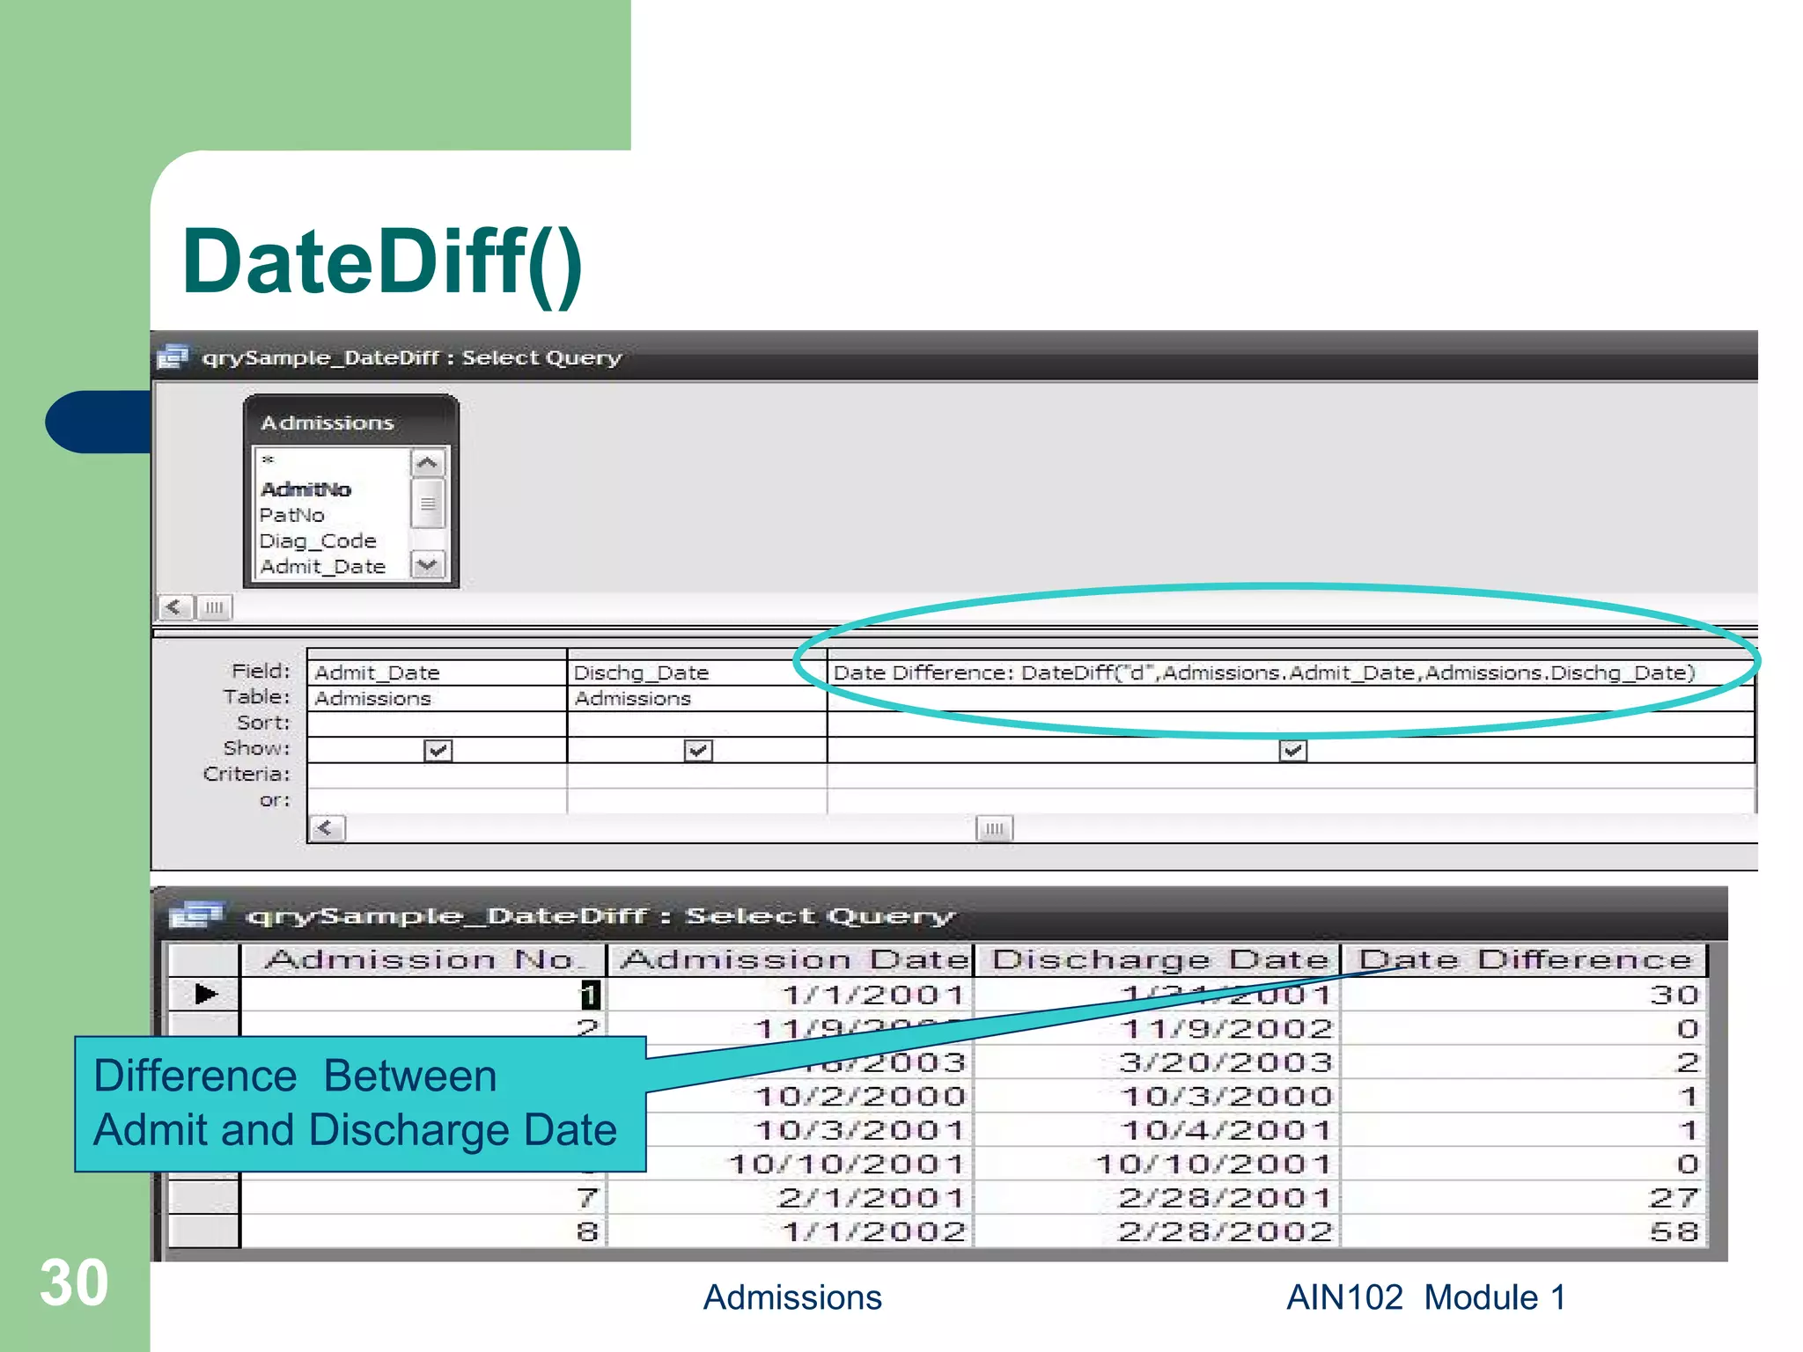Click the horizontal scrollbar thumb in design grid
1803x1352 pixels.
point(995,828)
